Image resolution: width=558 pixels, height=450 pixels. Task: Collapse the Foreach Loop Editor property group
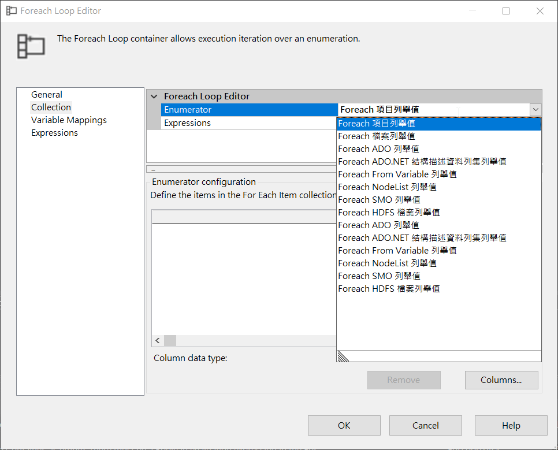(x=154, y=96)
